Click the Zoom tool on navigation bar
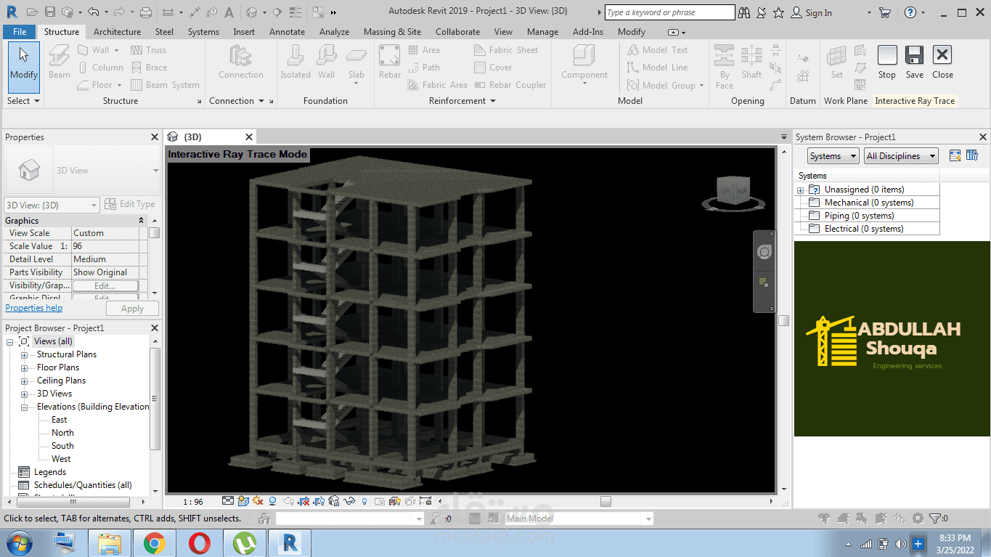 (764, 282)
